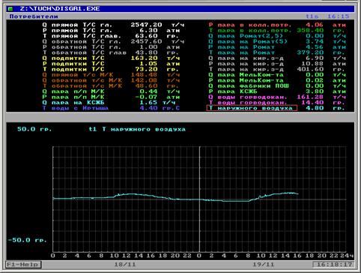361x273 pixels.
Task: Click the green window icon in title bar
Action: point(10,9)
